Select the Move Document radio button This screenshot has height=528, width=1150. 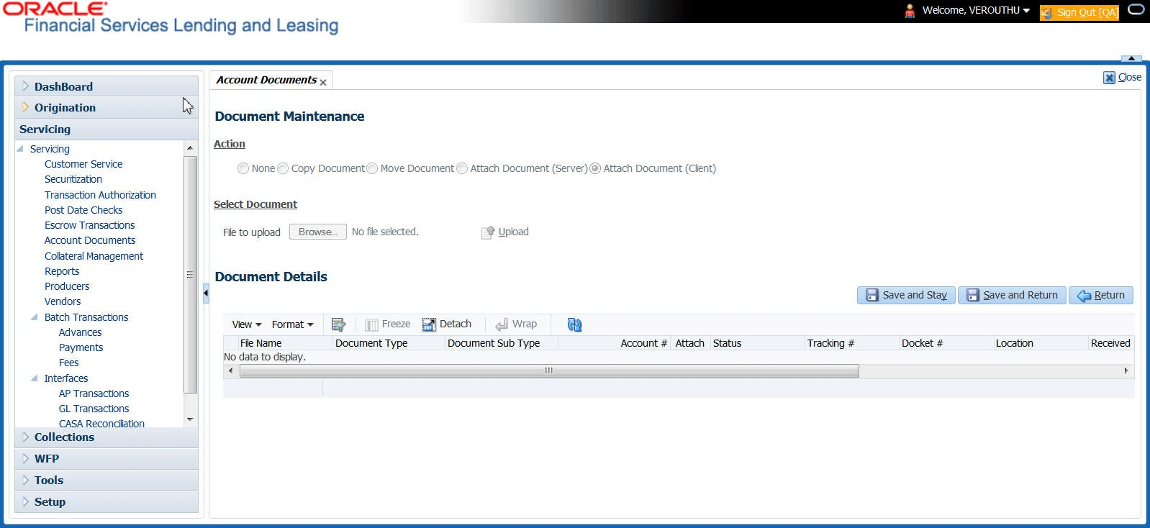coord(372,168)
